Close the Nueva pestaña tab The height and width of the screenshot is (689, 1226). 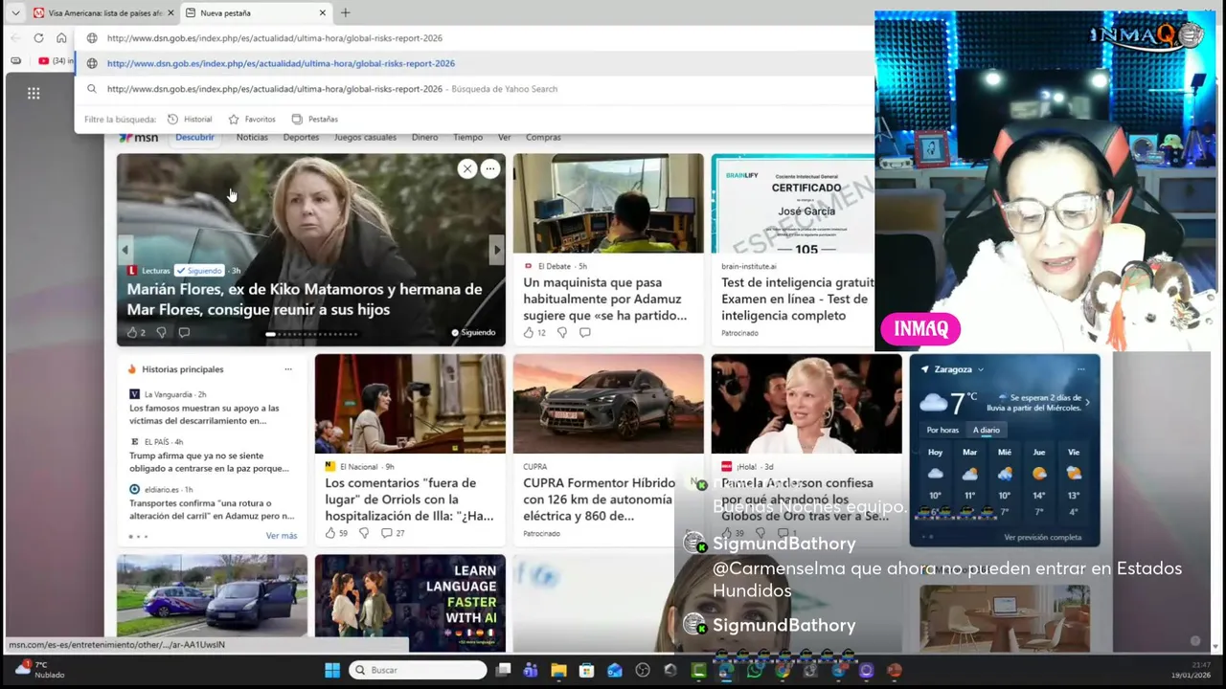[323, 12]
